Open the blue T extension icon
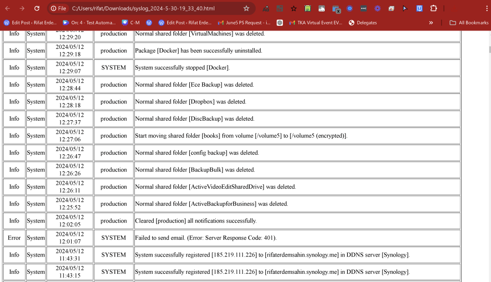The height and width of the screenshot is (282, 491). click(419, 9)
